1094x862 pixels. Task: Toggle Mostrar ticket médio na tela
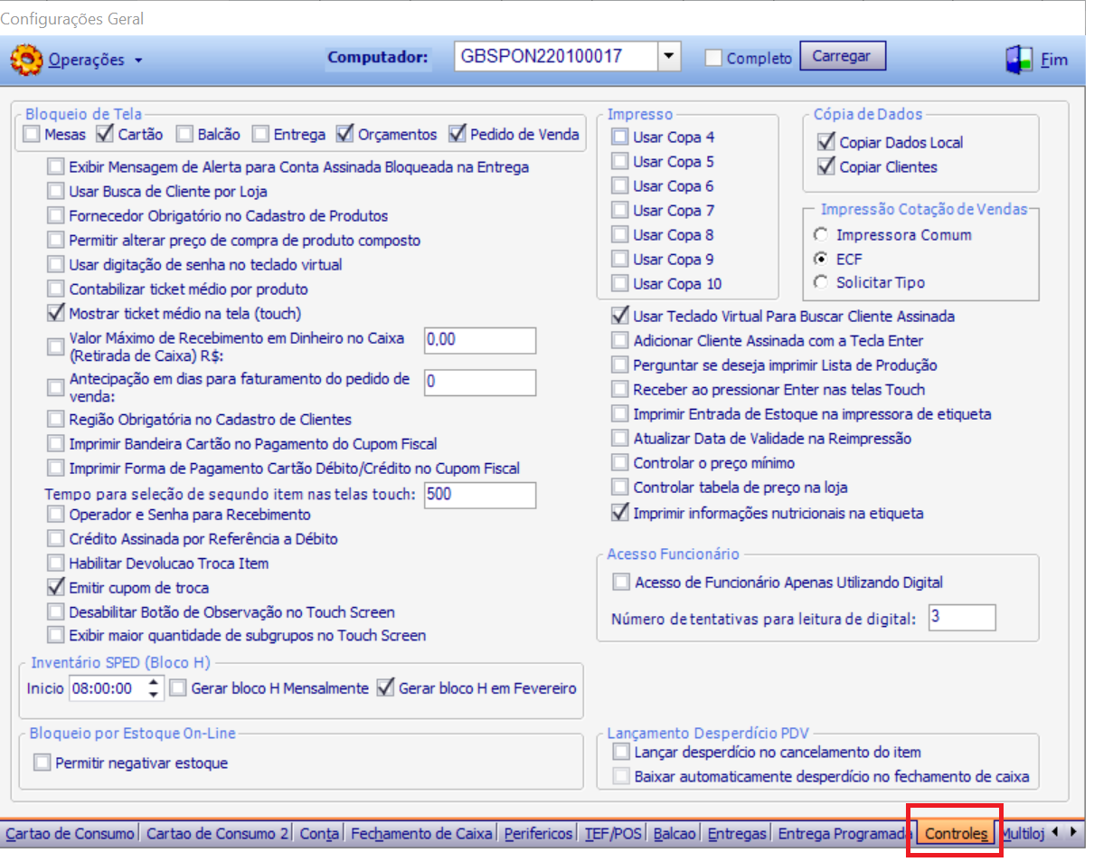pos(57,314)
